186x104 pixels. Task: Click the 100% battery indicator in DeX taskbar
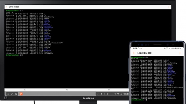point(125,94)
